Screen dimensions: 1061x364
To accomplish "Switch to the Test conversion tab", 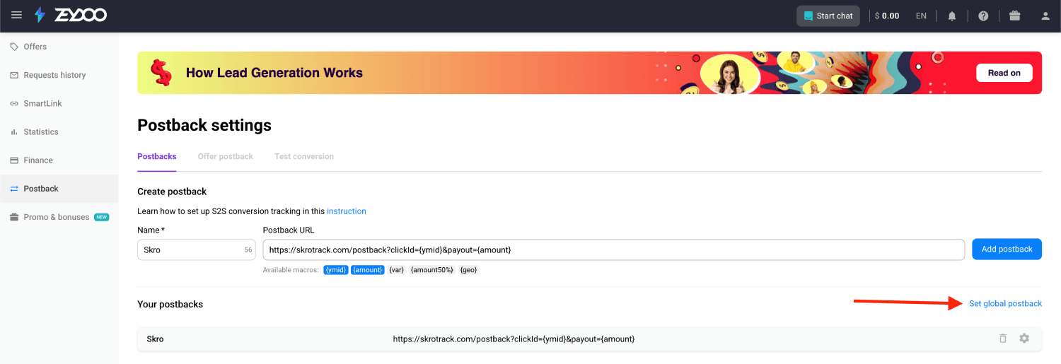I will (x=304, y=156).
